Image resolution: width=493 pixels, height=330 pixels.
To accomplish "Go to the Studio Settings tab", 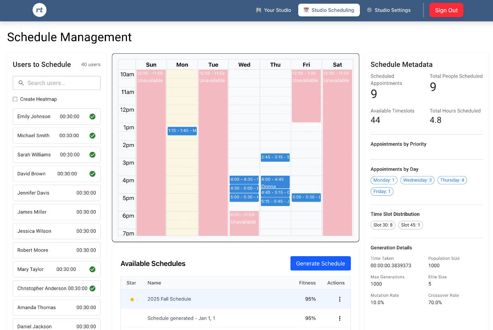I will [x=388, y=10].
